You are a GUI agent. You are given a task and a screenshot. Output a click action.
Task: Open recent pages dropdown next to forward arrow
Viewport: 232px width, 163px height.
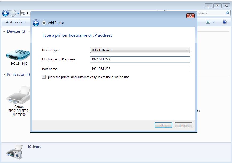point(18,13)
